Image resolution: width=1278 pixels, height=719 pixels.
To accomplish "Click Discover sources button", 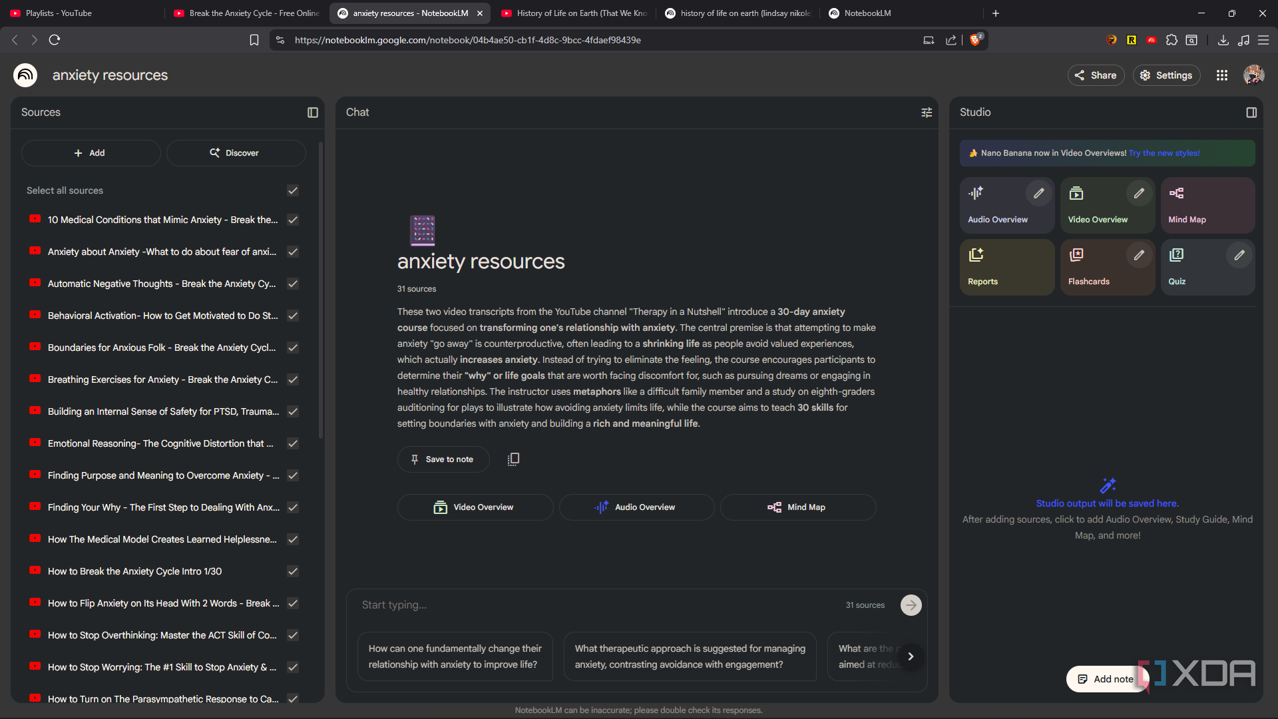I will click(x=236, y=153).
